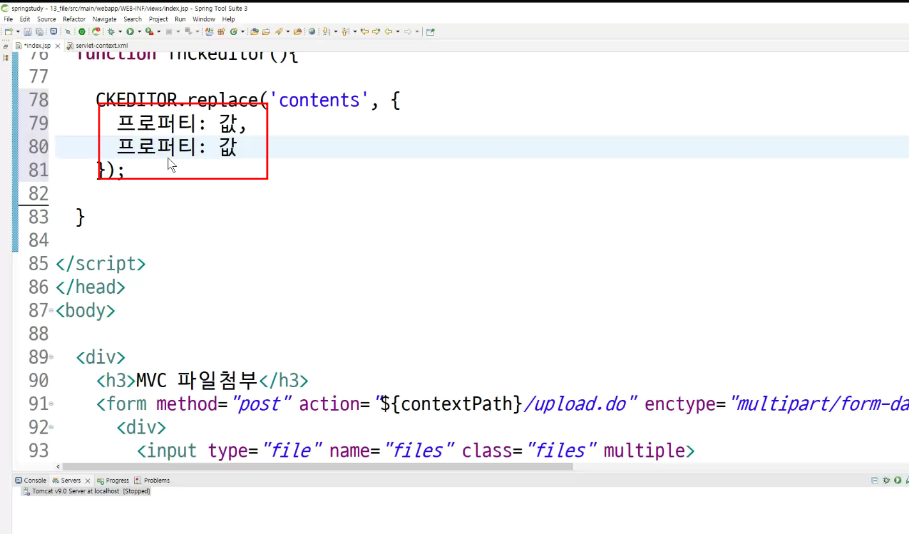Close the index.jsp editor tab
Viewport: 909px width, 534px height.
[58, 46]
